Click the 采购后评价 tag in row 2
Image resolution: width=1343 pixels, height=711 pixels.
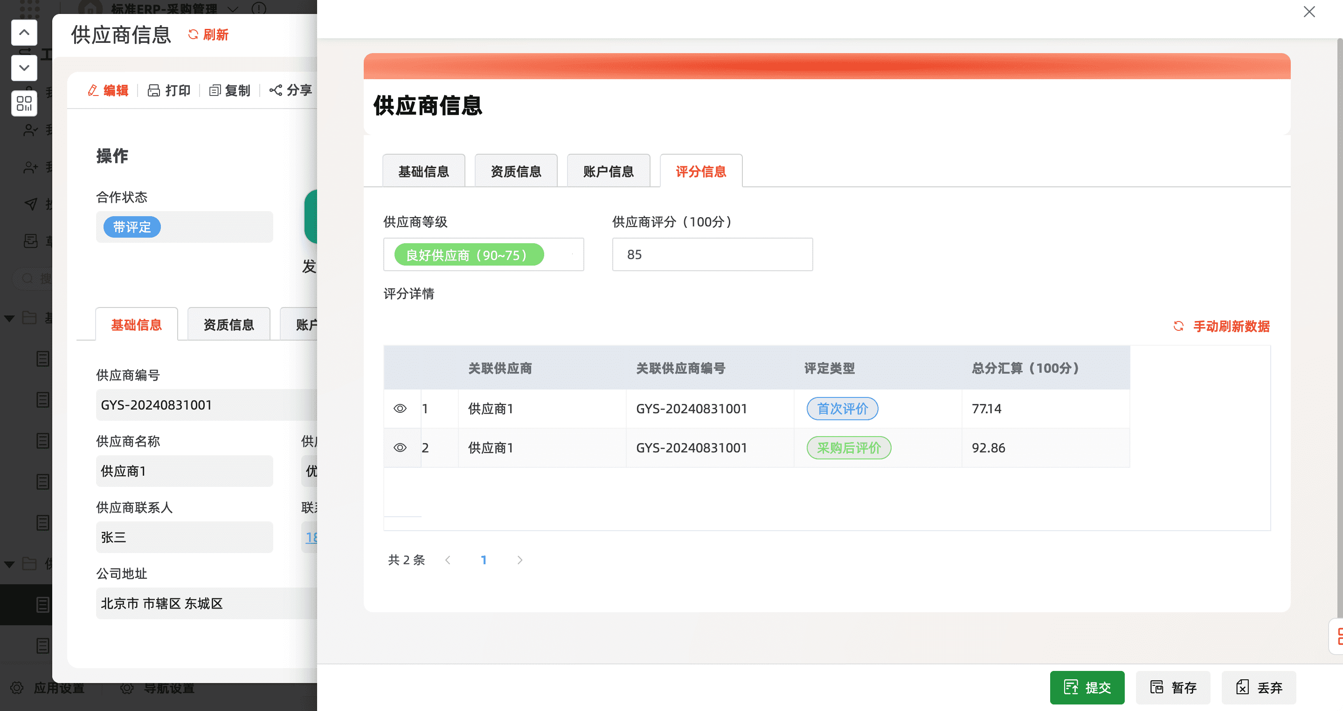(848, 447)
